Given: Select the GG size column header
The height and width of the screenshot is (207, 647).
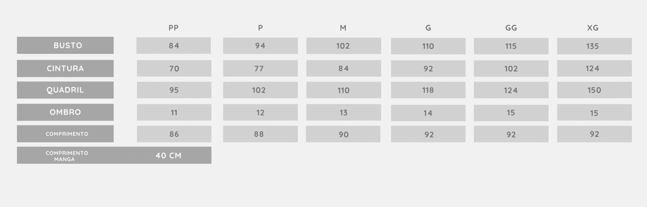Looking at the screenshot, I should point(511,28).
